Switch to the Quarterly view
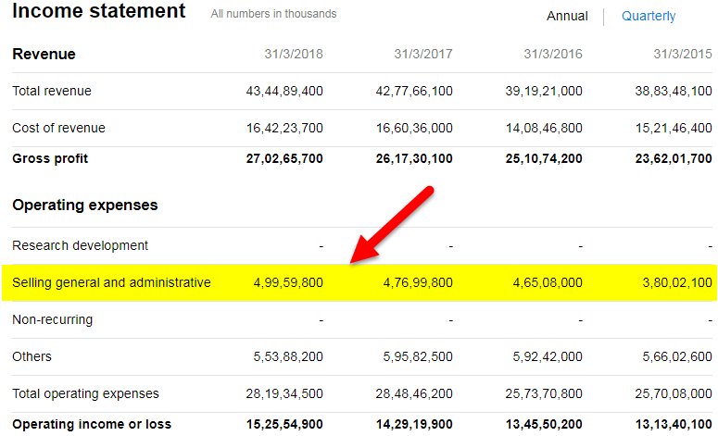This screenshot has width=718, height=436. click(649, 16)
